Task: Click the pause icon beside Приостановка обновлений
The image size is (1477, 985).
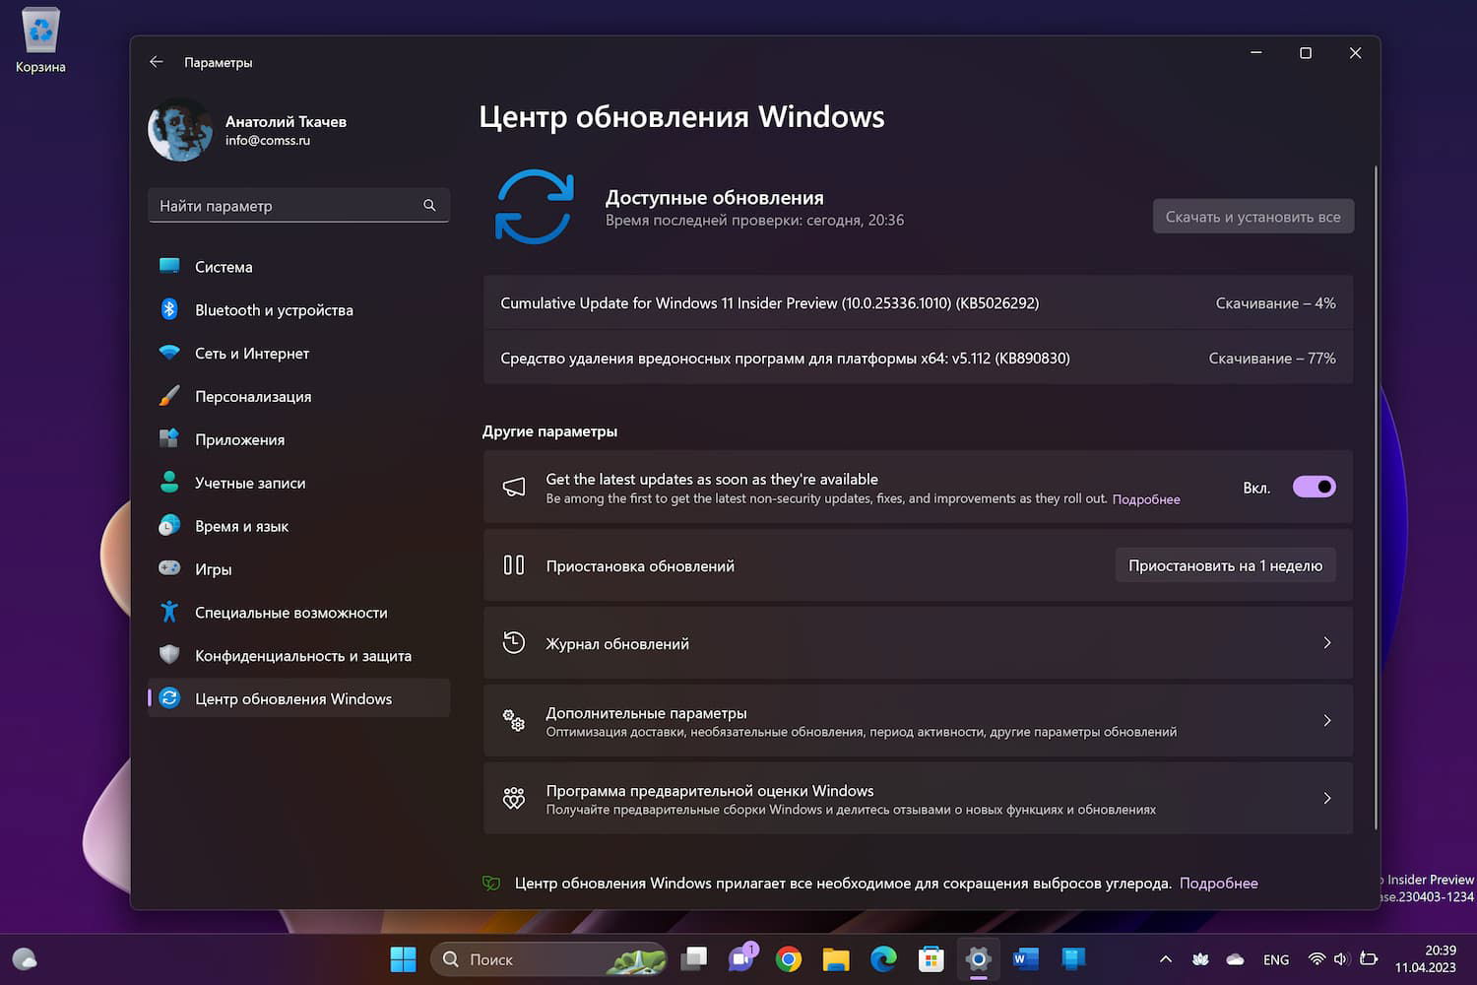Action: 514,565
